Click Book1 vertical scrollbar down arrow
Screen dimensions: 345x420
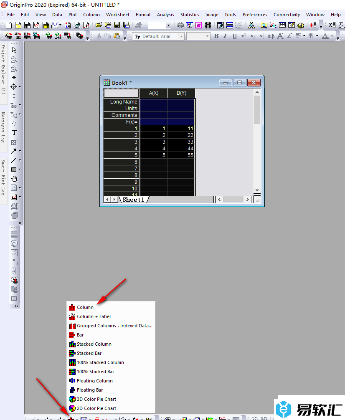(x=257, y=190)
